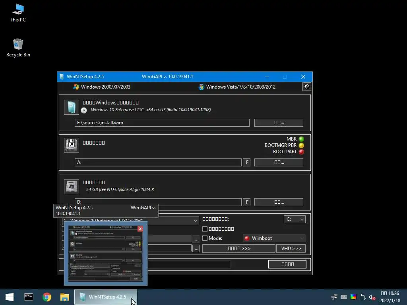
Task: Open the tweaks >>> button
Action: [239, 249]
